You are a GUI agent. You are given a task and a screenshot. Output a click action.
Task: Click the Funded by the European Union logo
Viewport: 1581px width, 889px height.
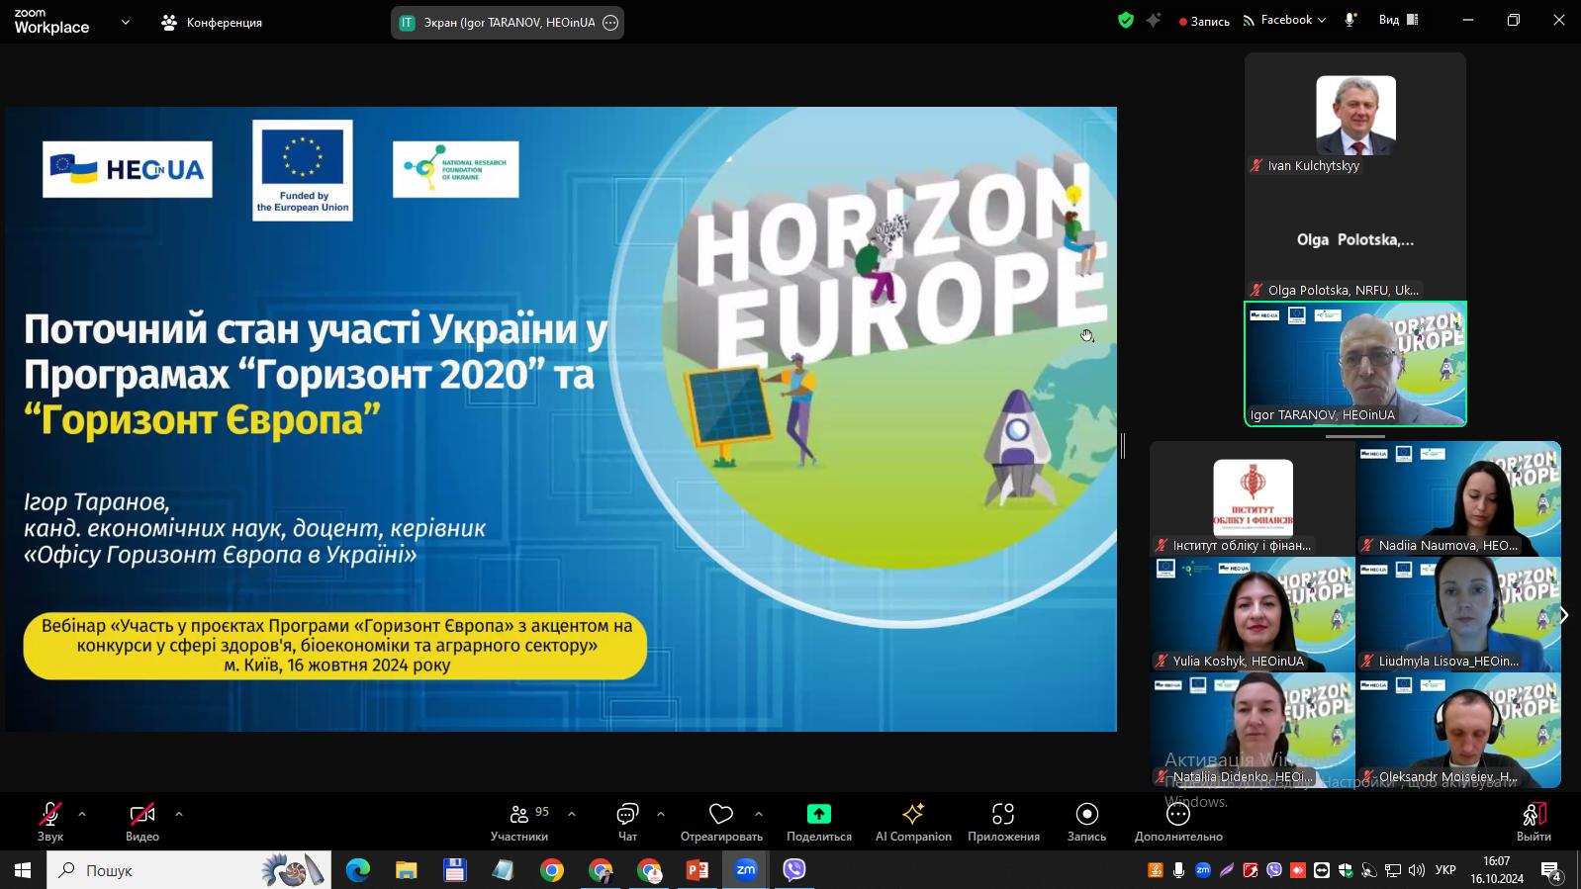click(303, 170)
